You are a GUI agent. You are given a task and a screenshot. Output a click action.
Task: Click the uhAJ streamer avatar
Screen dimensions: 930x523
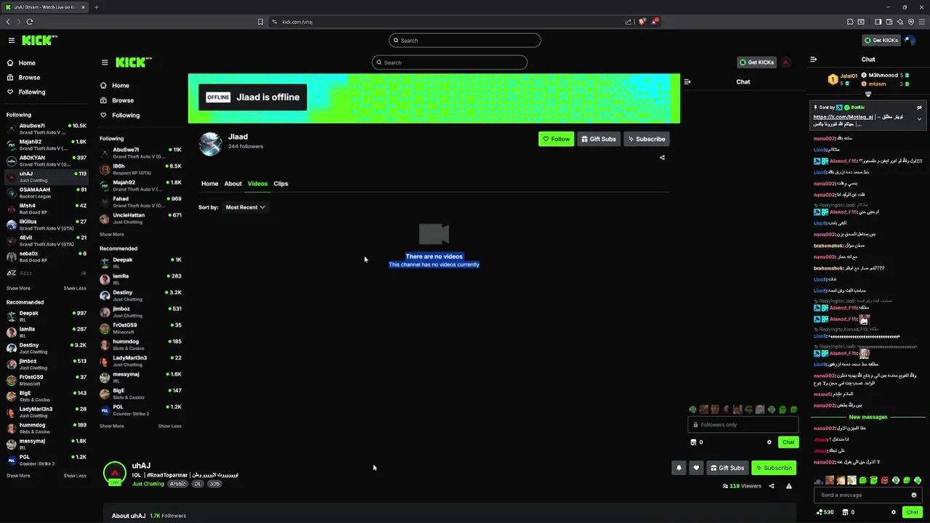(114, 474)
